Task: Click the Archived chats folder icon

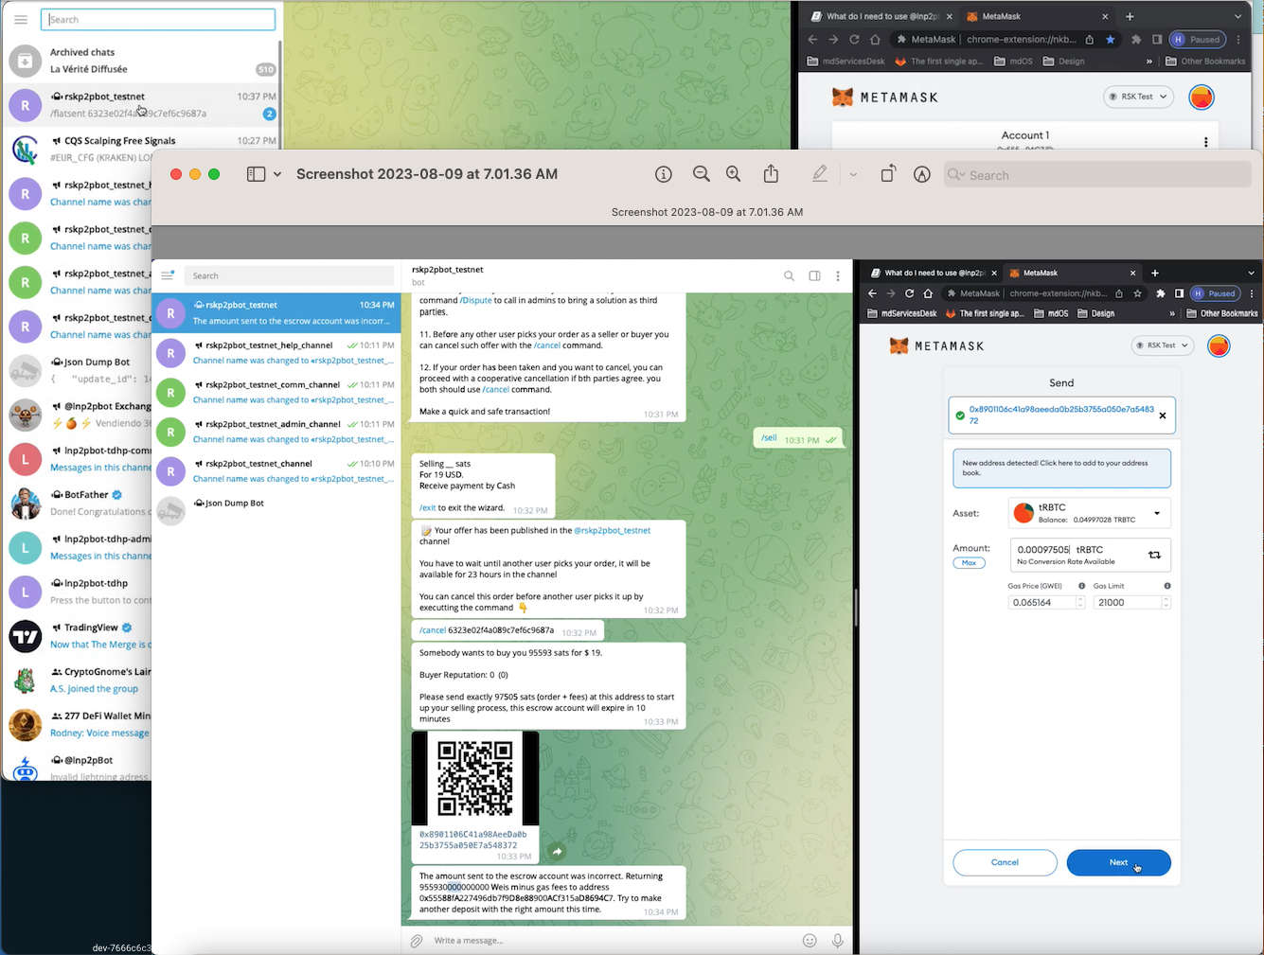Action: pyautogui.click(x=26, y=62)
